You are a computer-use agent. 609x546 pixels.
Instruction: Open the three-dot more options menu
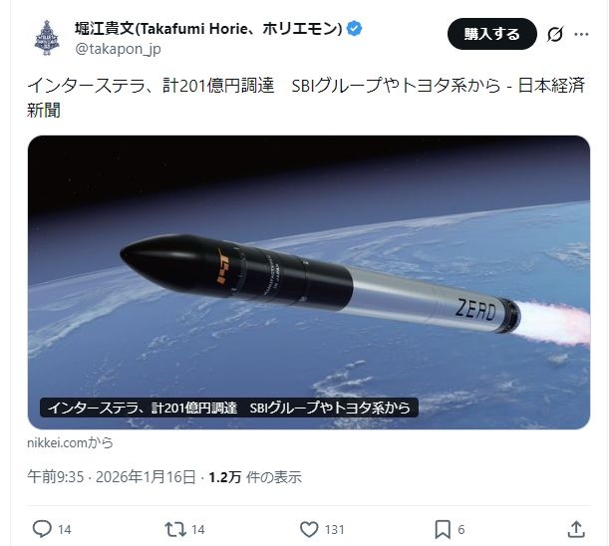[x=581, y=34]
